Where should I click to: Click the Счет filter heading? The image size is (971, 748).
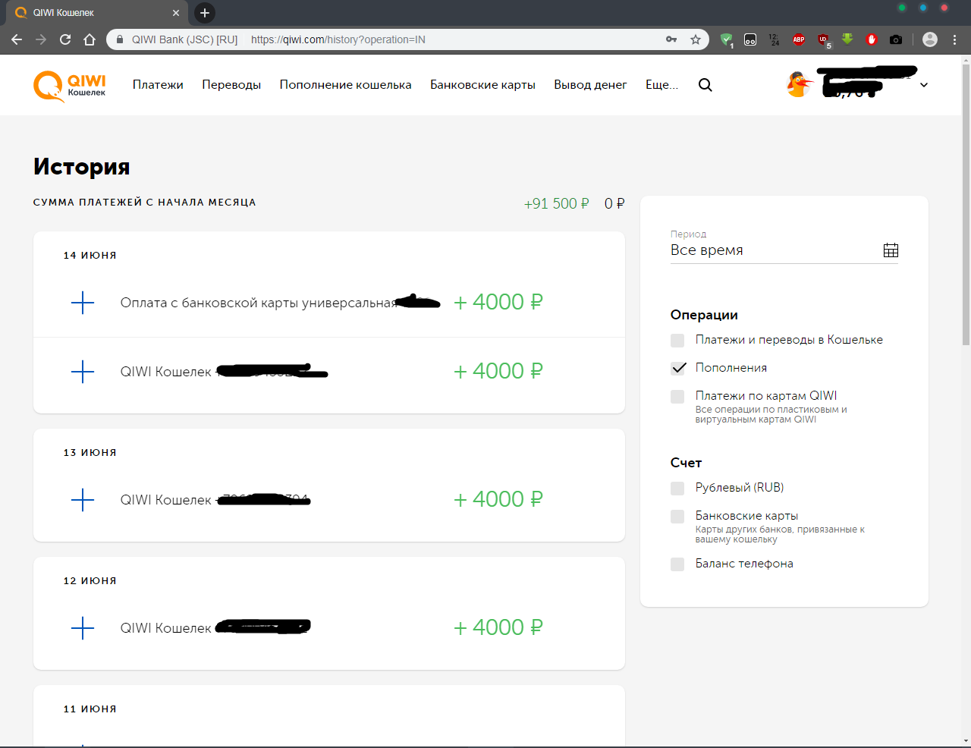[687, 463]
